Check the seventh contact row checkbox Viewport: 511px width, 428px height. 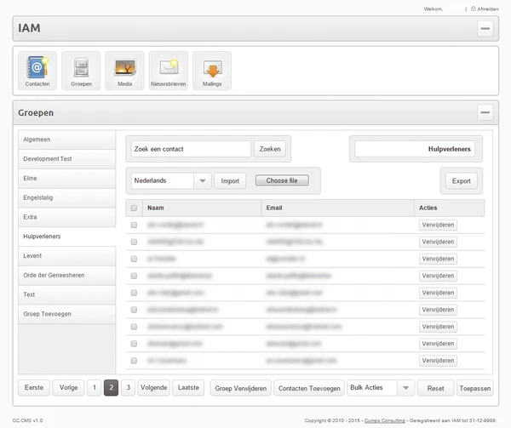point(134,327)
